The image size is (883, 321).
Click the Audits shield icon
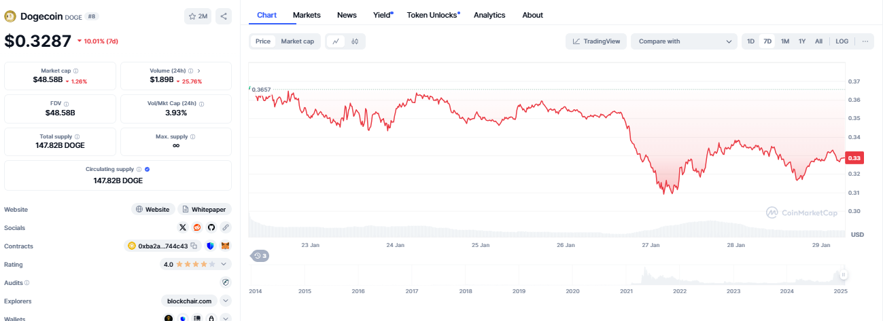pyautogui.click(x=226, y=282)
